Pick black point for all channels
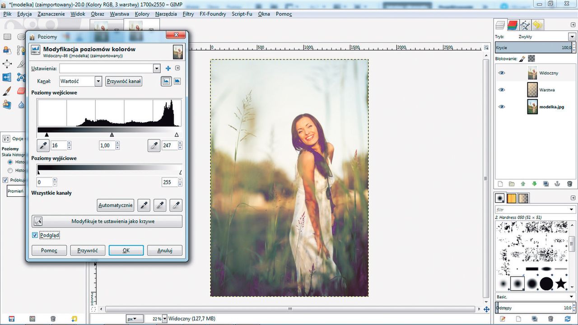Viewport: 578px width, 325px height. pos(144,205)
